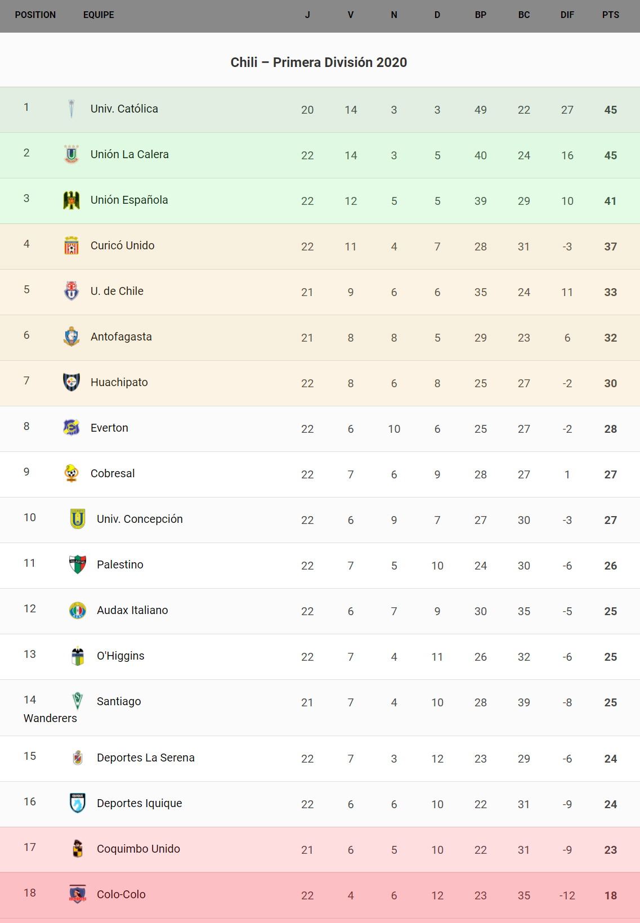Click the Chili – Primera División 2020 title

click(x=319, y=62)
